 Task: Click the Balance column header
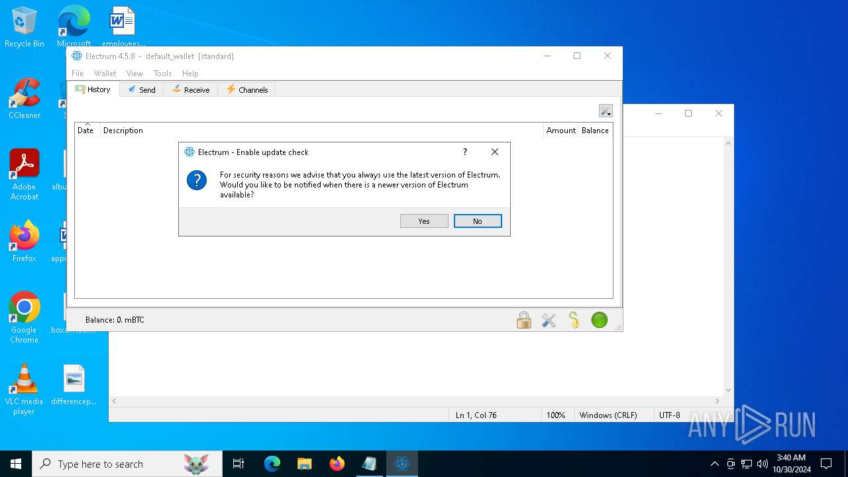coord(595,131)
